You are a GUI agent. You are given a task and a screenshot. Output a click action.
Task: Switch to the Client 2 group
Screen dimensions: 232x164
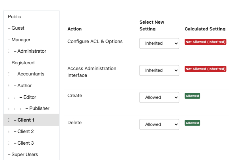click(x=31, y=132)
